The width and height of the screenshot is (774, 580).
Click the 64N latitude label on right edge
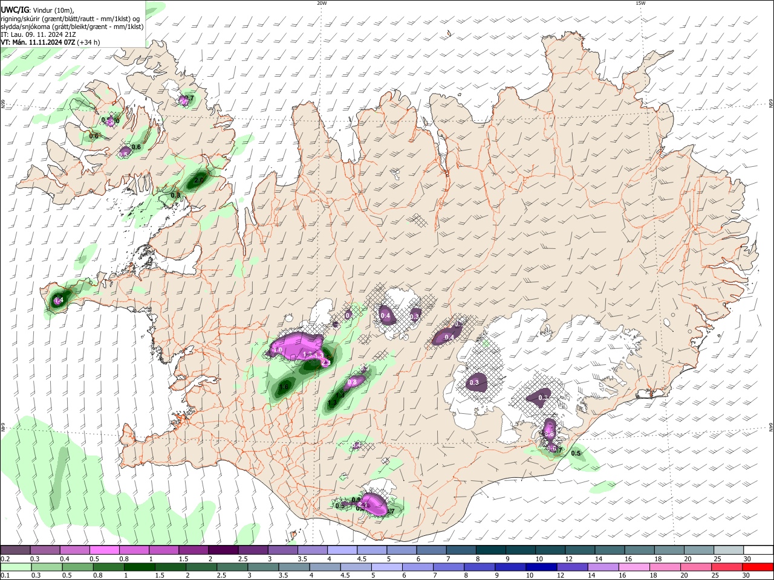(771, 427)
